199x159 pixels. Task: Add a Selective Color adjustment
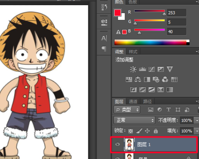(x=160, y=90)
